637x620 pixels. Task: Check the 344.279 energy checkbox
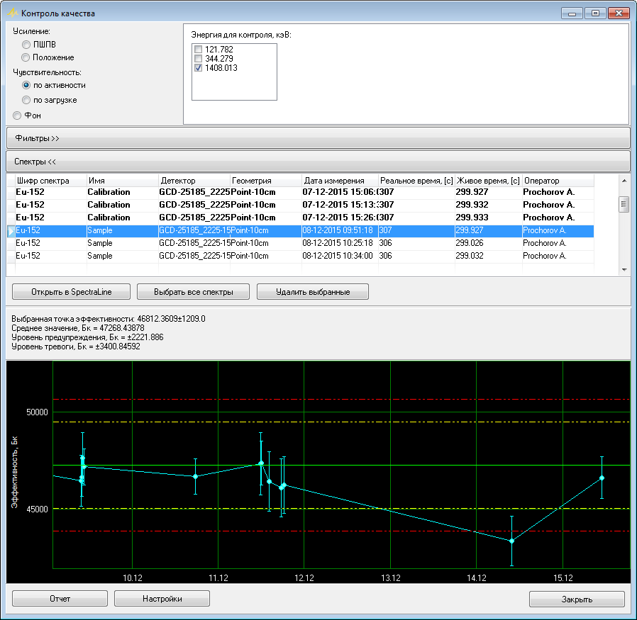(199, 59)
